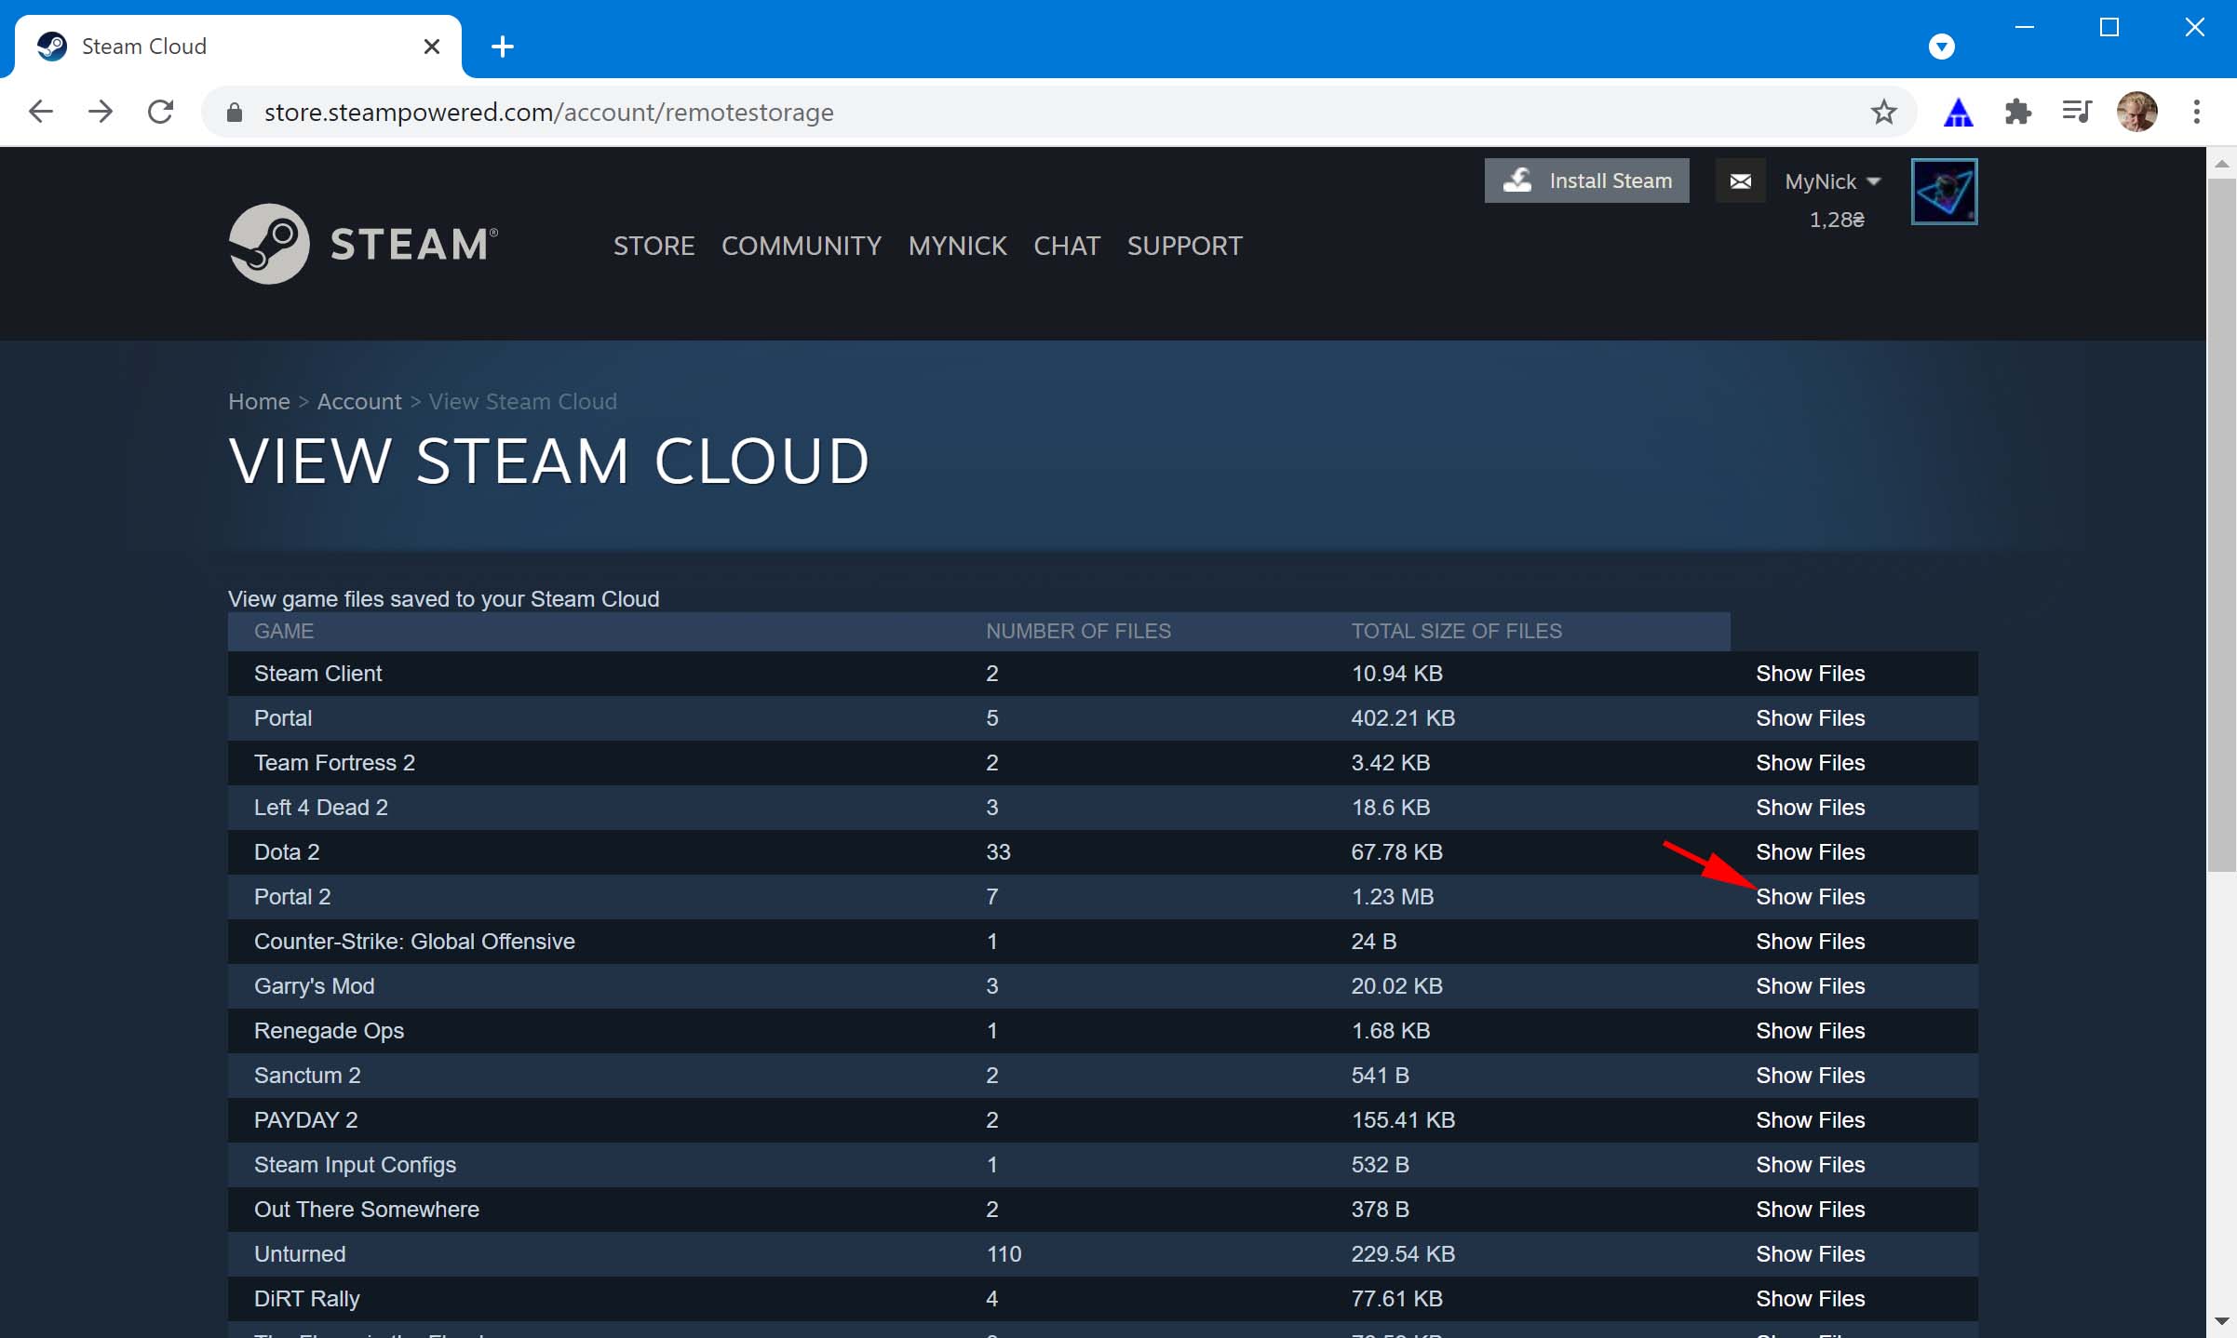Click the Account breadcrumb link
This screenshot has height=1338, width=2237.
tap(358, 400)
